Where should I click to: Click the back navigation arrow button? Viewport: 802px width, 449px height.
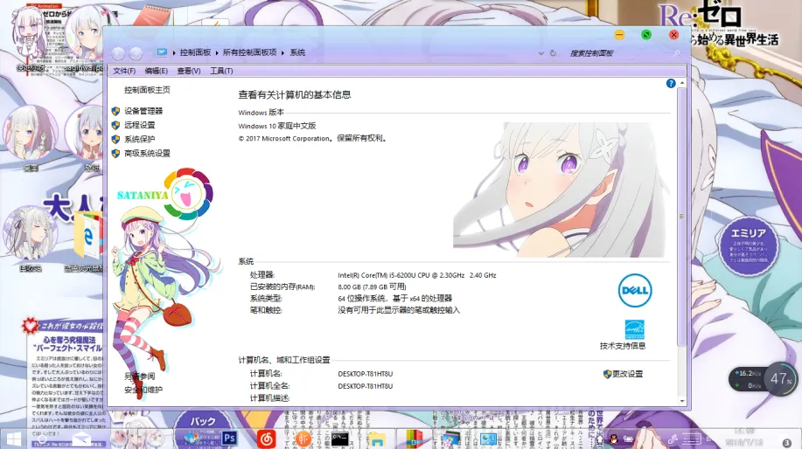(118, 53)
